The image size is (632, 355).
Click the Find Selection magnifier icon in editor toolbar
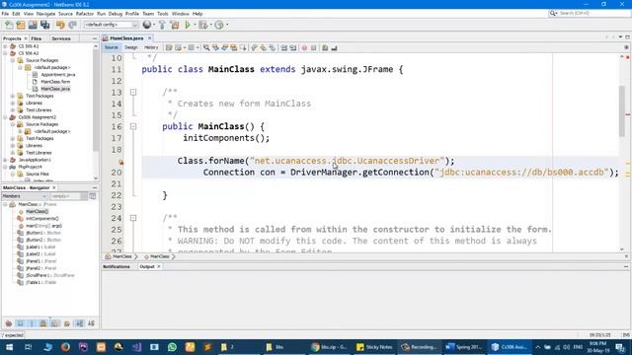tap(206, 48)
